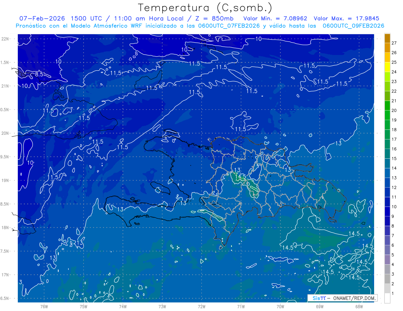Select the valid-until stamp "0600UTC_09FEB2026"
Image resolution: width=403 pixels, height=311 pixels.
click(354, 26)
